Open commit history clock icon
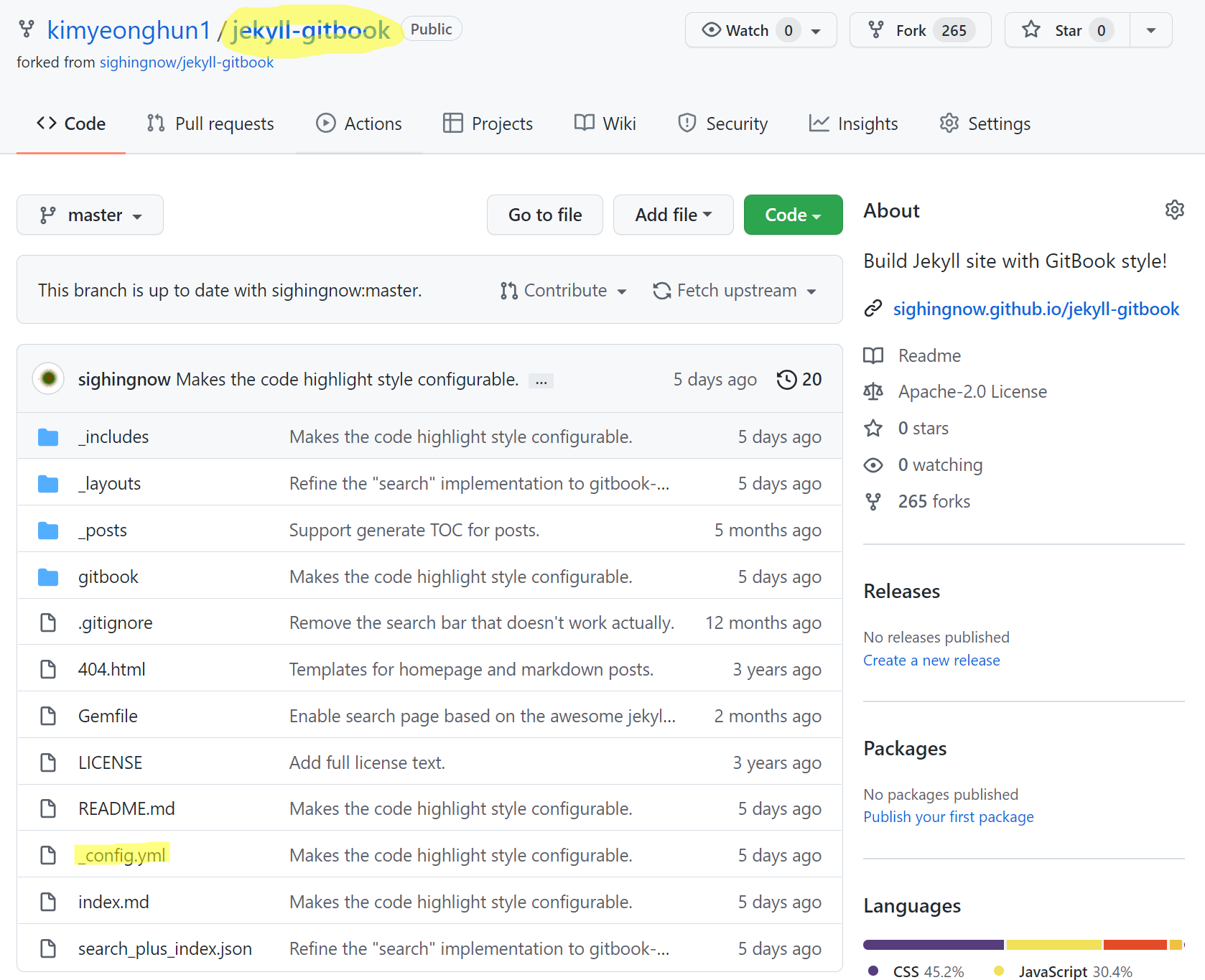Screen dimensions: 1205x980 point(786,379)
